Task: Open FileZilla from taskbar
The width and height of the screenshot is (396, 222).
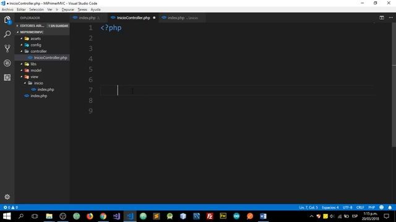Action: (x=210, y=216)
